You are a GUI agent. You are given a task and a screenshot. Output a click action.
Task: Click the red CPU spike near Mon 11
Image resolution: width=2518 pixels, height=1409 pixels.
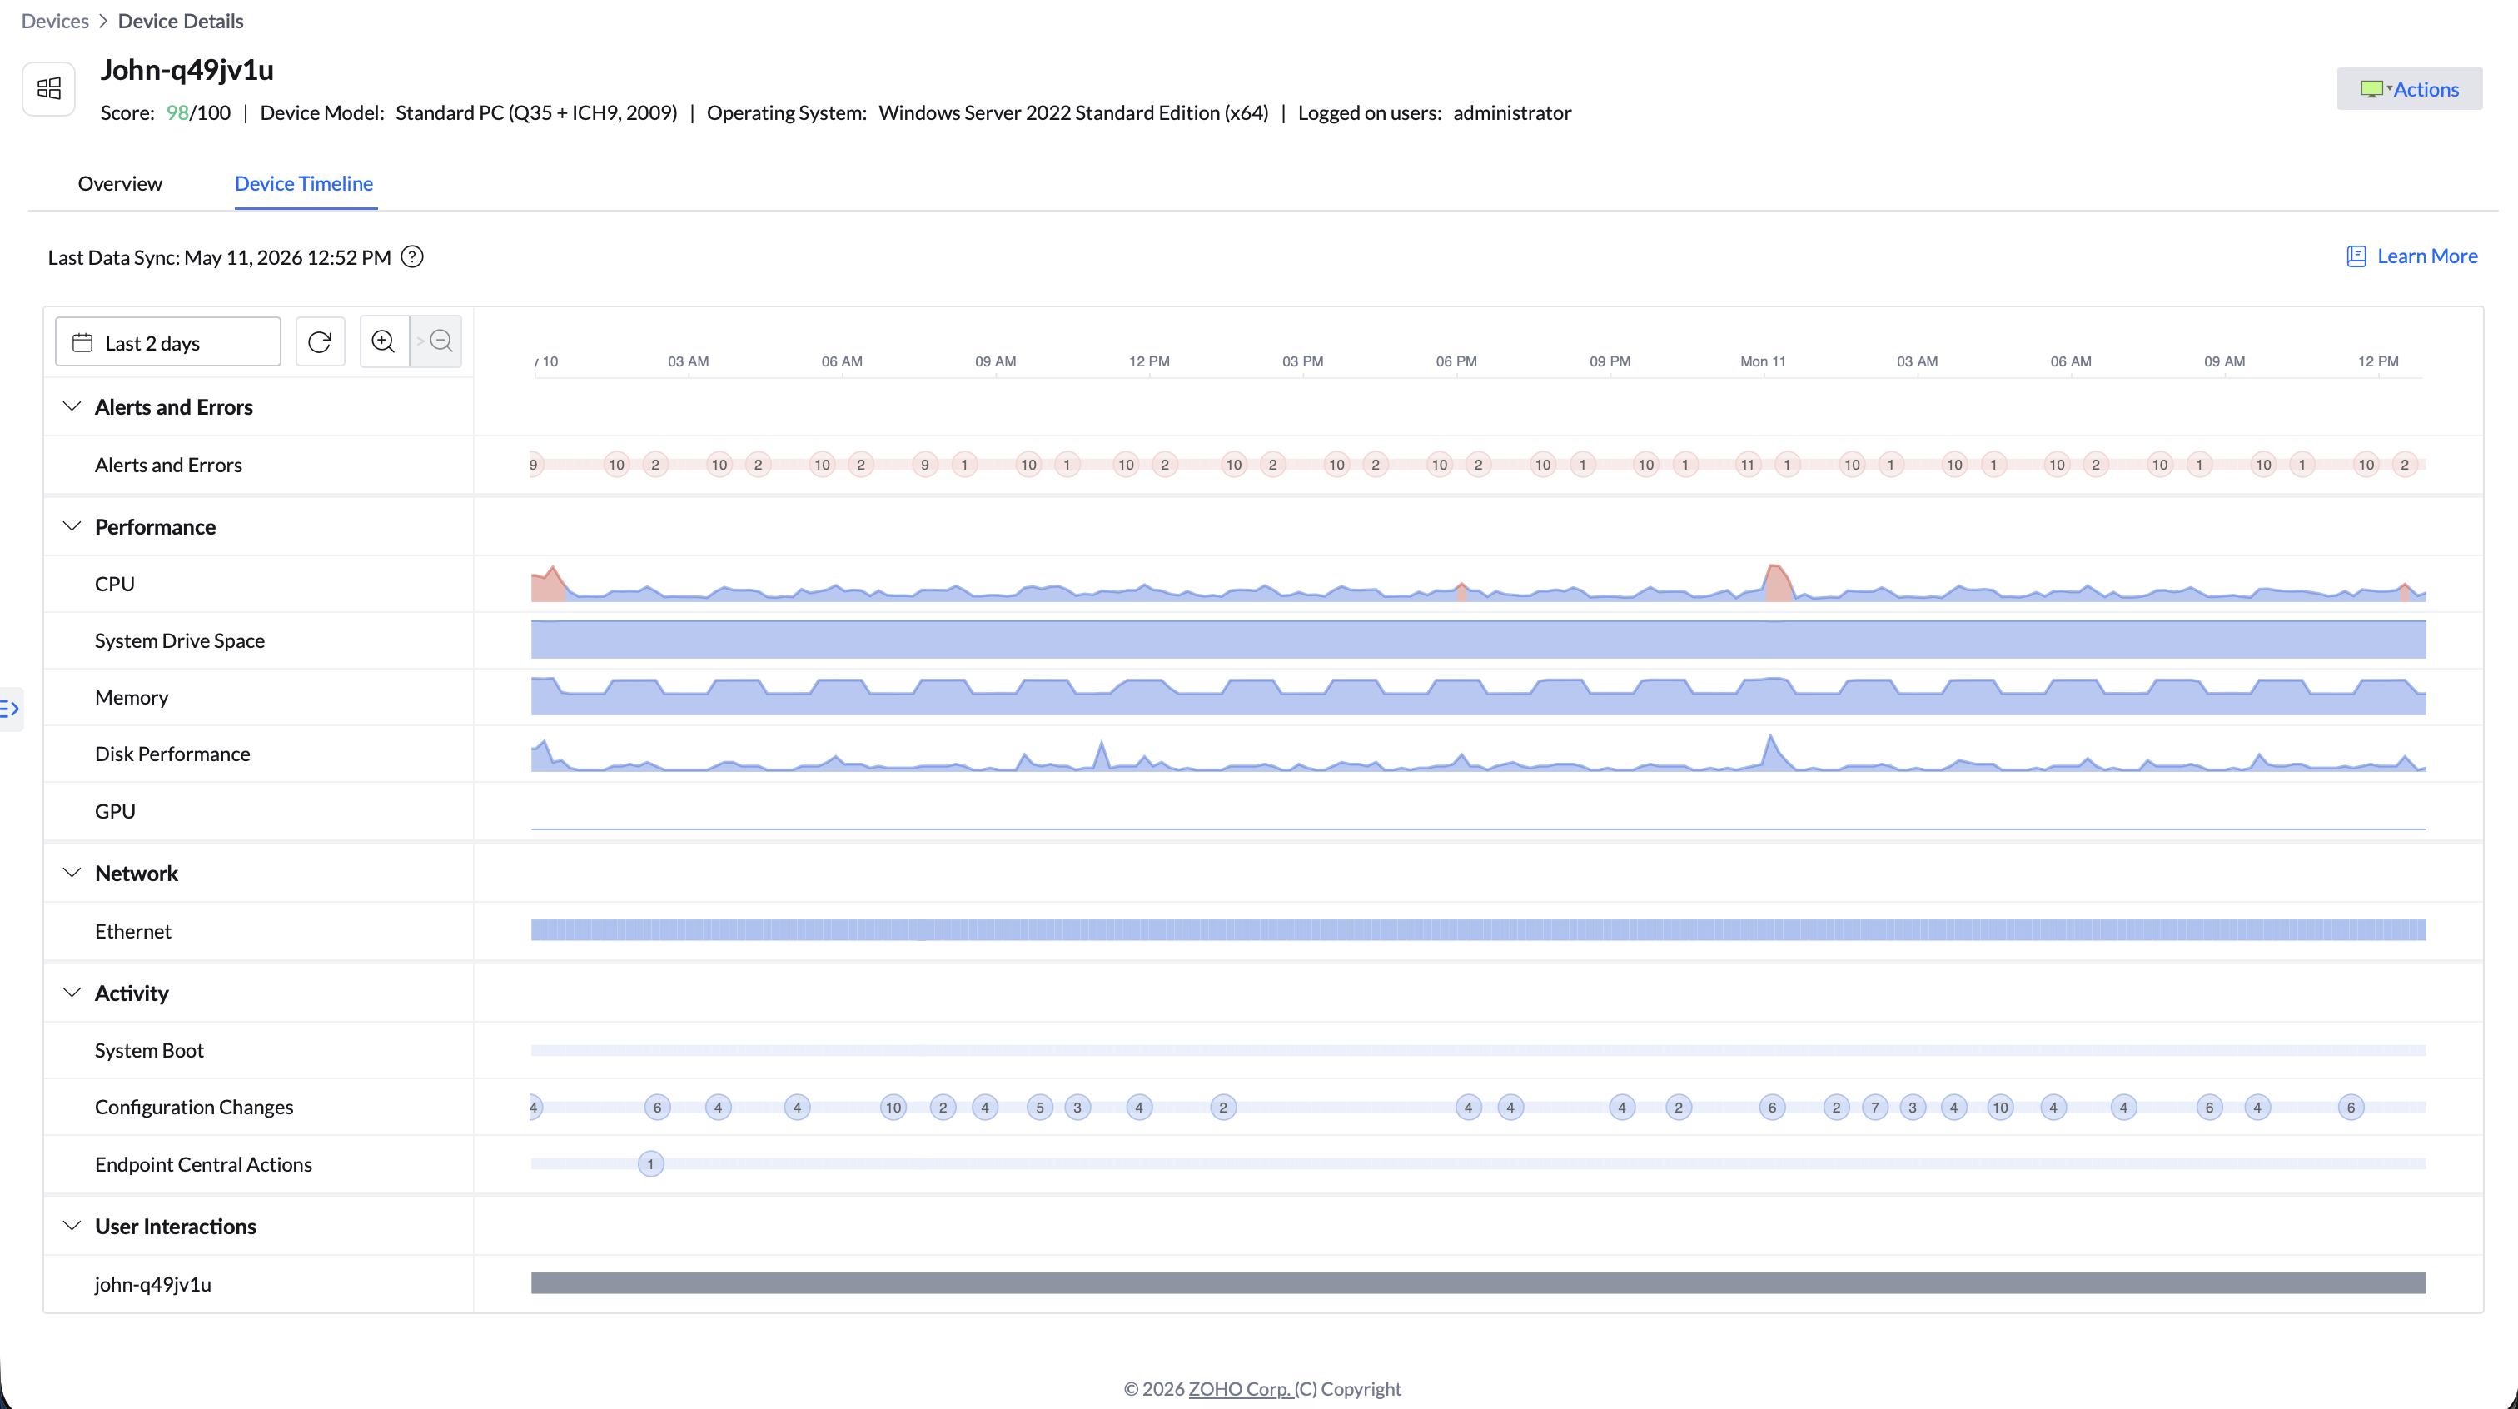click(x=1778, y=583)
